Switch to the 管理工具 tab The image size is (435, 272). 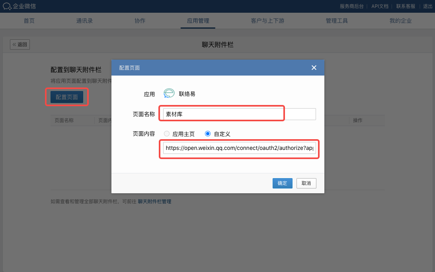[337, 21]
